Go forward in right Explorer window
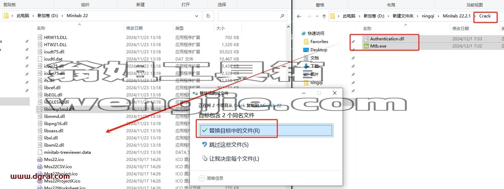The width and height of the screenshot is (504, 189). pos(309,16)
